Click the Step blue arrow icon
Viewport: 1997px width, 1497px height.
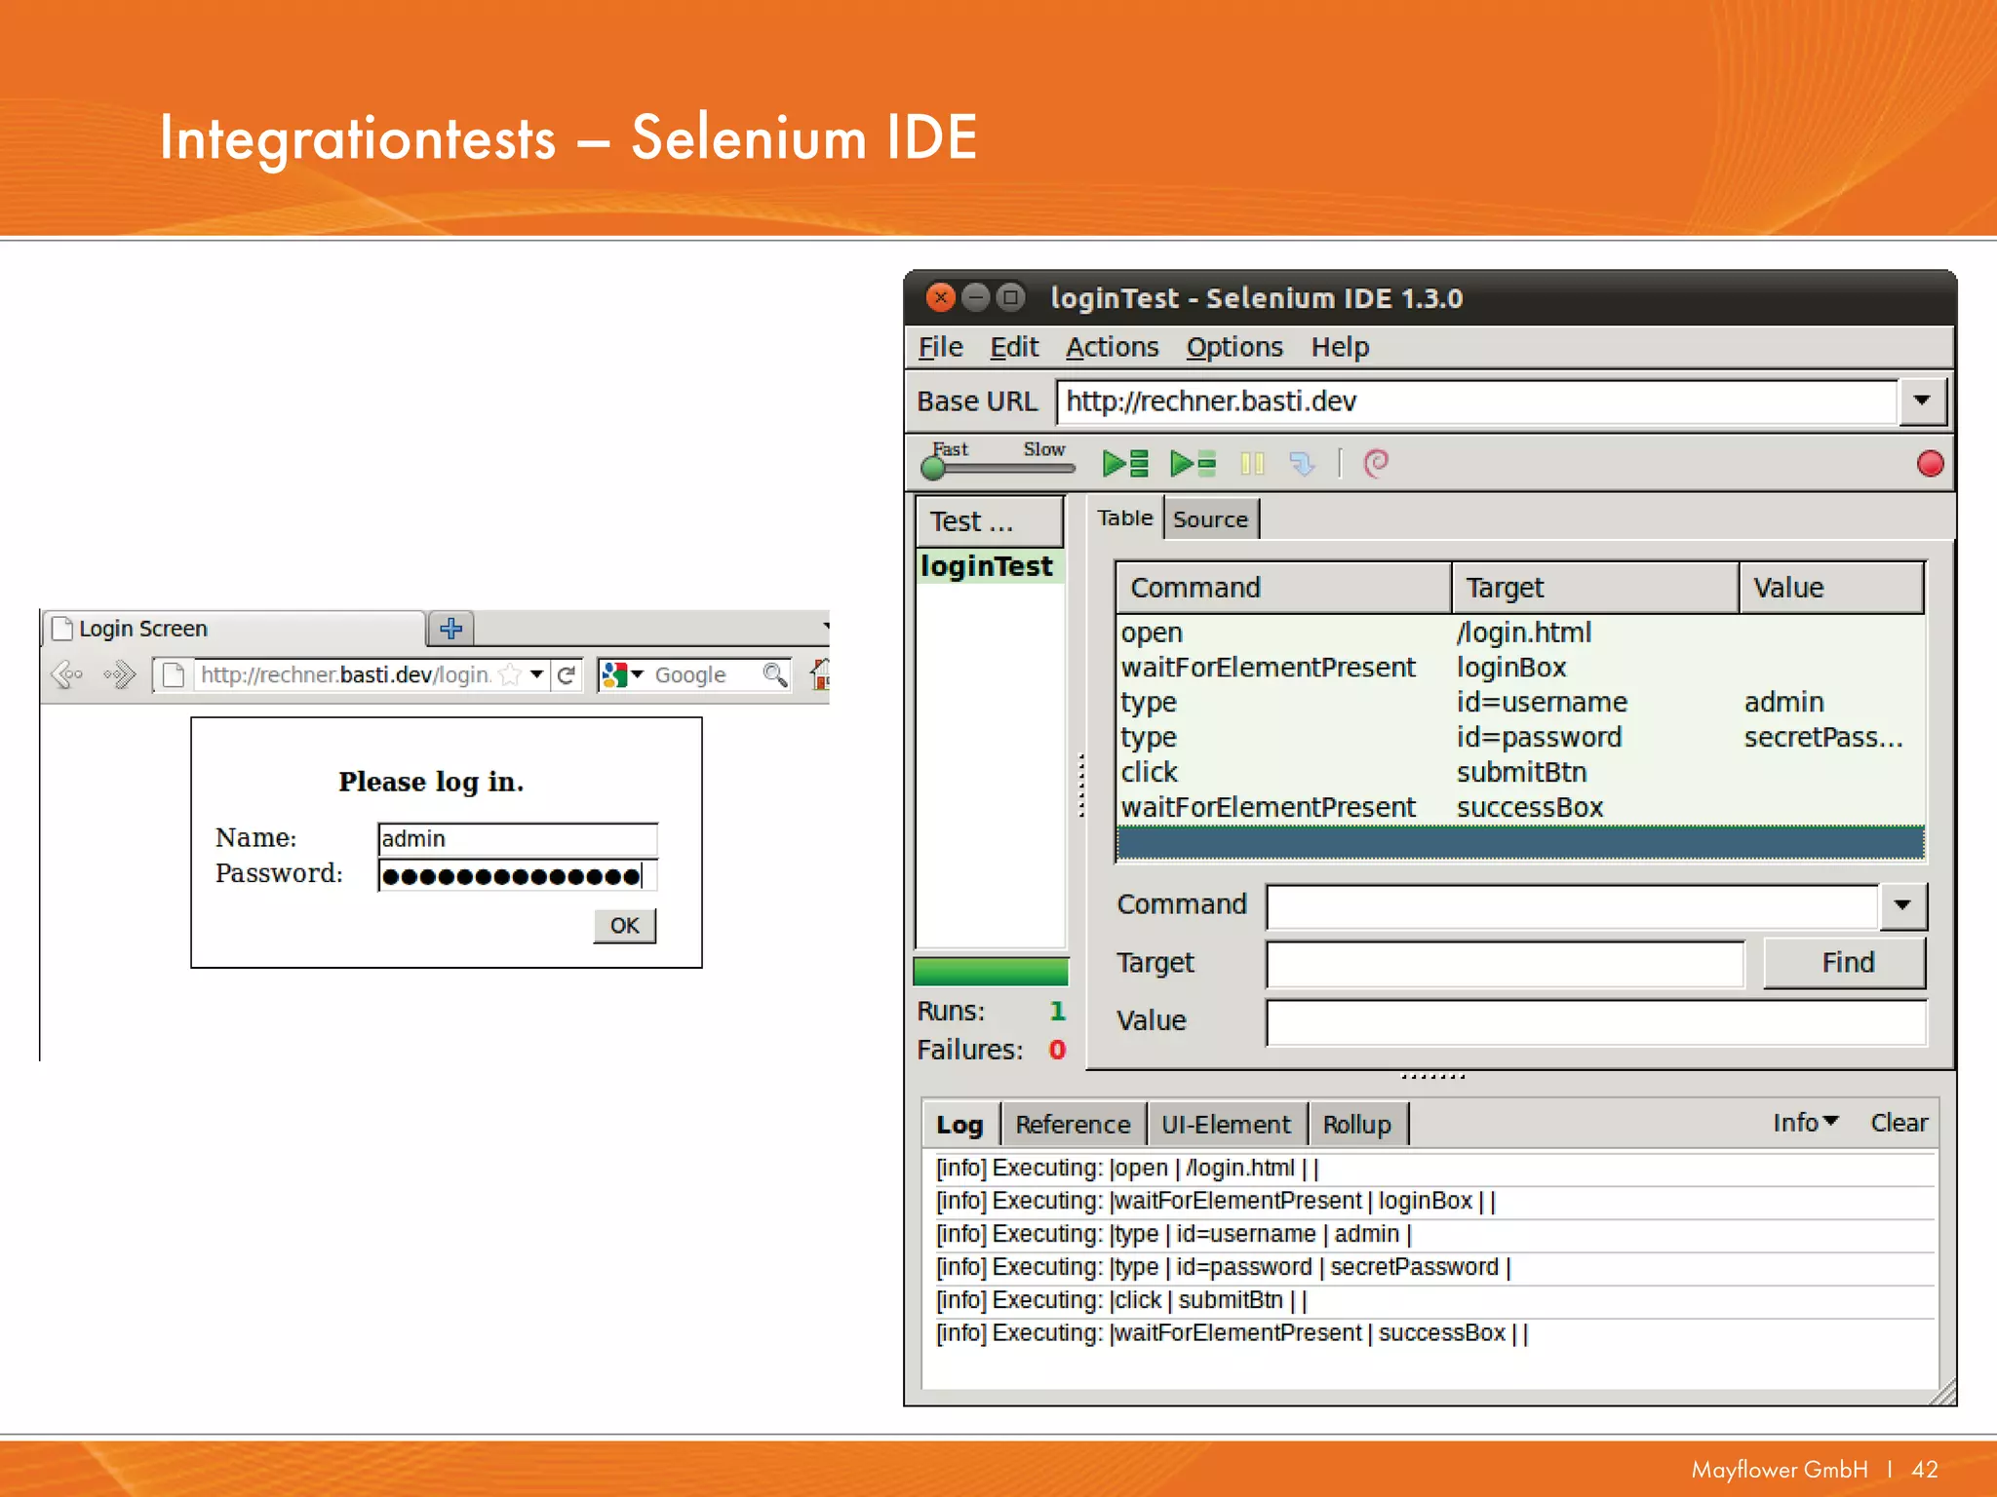pos(1302,463)
